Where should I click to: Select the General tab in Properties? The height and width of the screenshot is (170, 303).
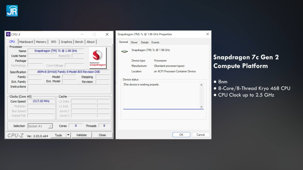123,42
